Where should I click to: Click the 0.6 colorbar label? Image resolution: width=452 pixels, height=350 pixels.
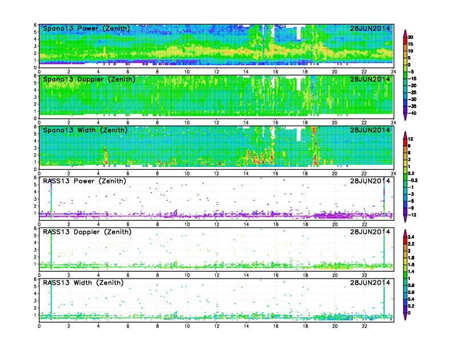point(411,292)
